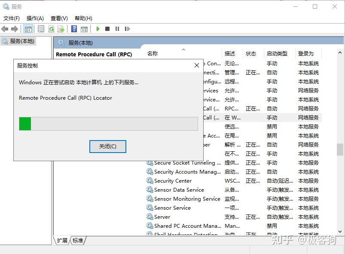Viewport: 345px width, 254px height.
Task: Click the 禁用 startup type in the Shared PC row
Action: pyautogui.click(x=272, y=226)
